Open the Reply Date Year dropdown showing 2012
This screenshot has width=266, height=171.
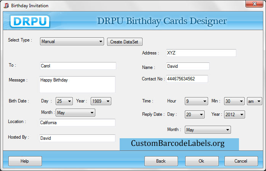tap(234, 115)
